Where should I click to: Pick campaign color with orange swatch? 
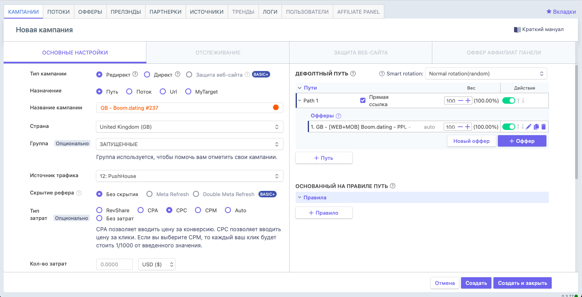tap(276, 107)
